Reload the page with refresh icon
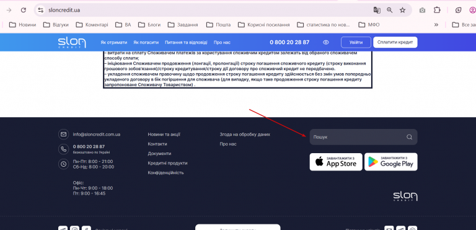 point(24,10)
